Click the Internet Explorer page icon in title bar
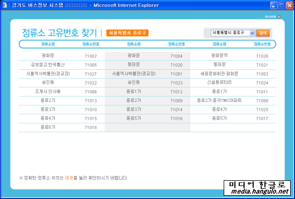 [x=4, y=5]
